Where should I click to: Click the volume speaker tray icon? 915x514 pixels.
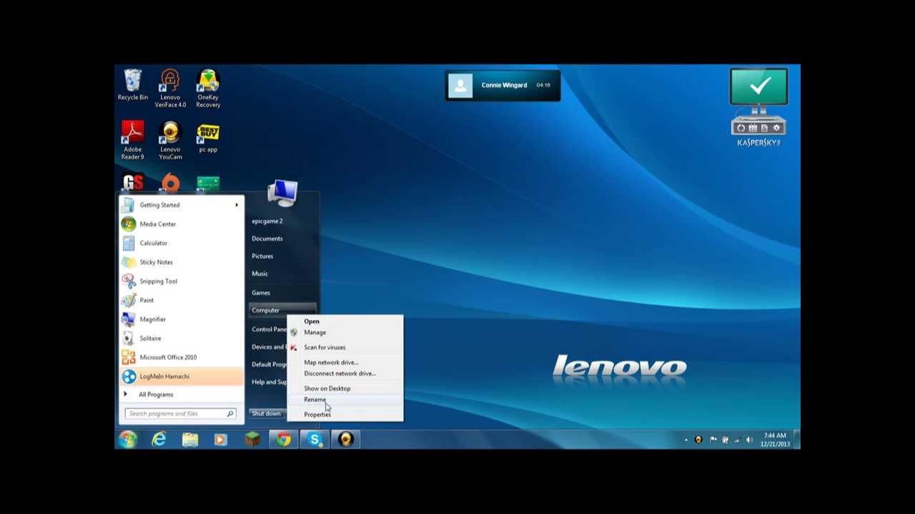749,440
